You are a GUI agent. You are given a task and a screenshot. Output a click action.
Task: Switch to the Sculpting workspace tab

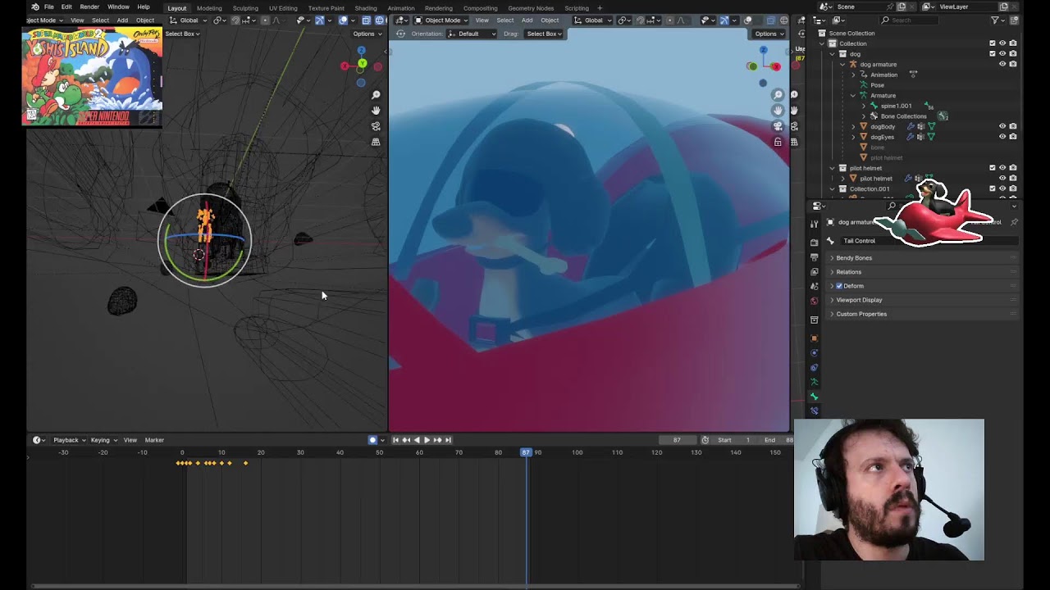point(245,8)
